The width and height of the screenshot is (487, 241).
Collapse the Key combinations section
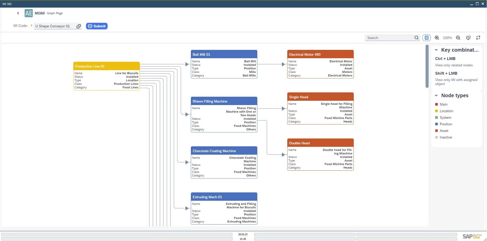pos(436,50)
